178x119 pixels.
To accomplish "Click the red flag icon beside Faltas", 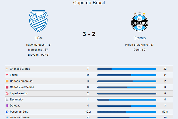I will (7, 75).
